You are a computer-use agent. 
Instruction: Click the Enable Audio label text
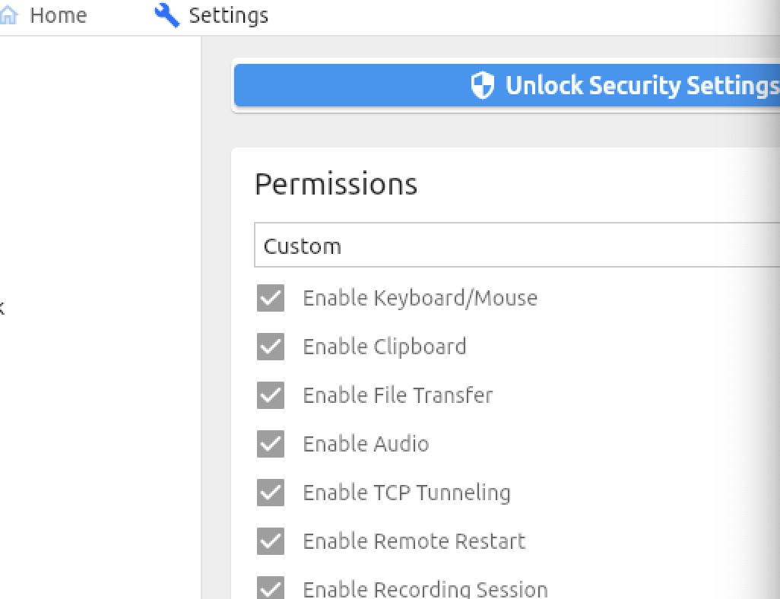coord(366,444)
